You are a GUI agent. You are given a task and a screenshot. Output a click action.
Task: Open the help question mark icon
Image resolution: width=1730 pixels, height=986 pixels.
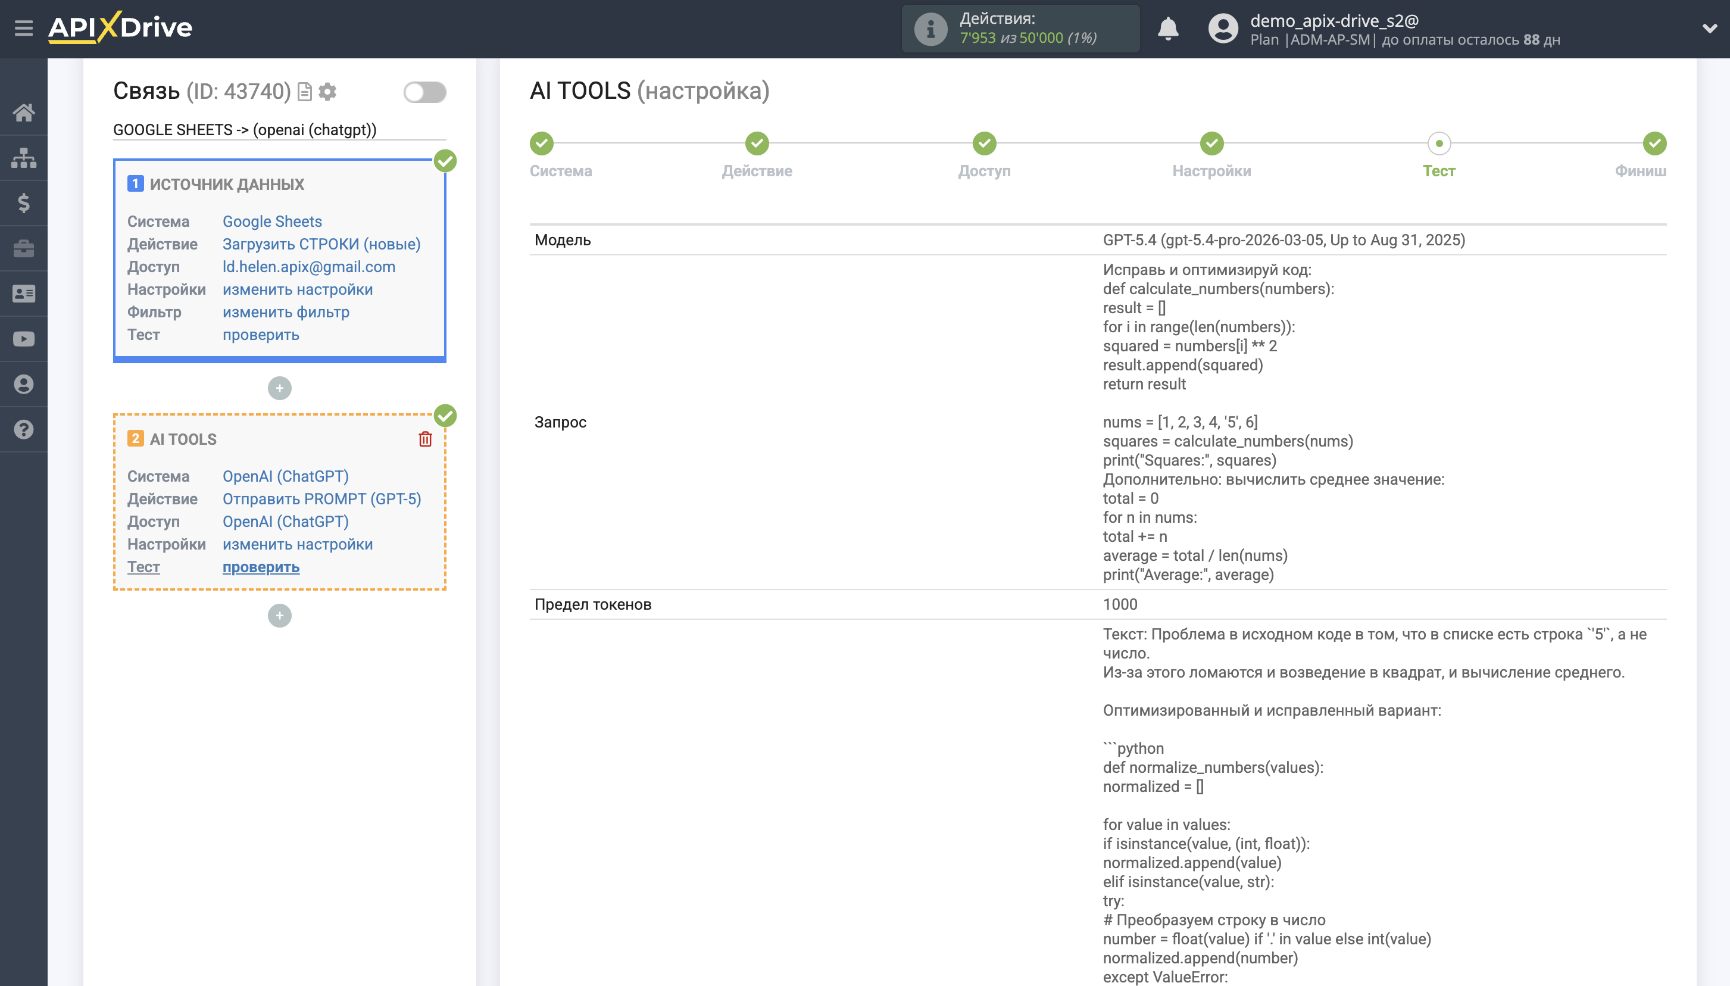24,429
